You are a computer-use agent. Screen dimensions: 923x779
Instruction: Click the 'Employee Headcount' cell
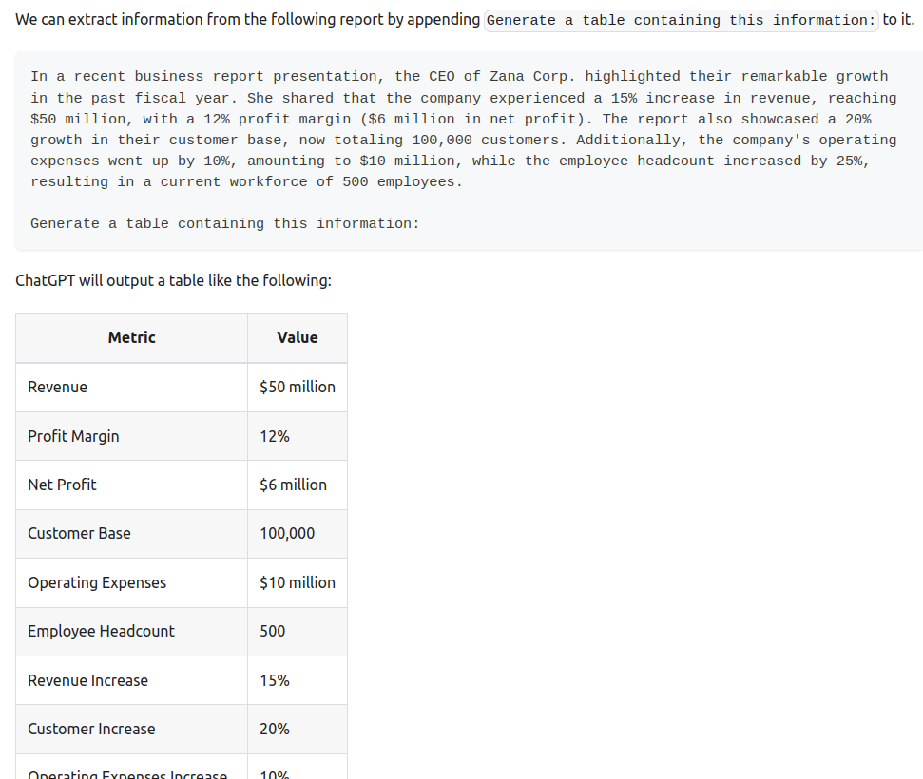(x=131, y=632)
